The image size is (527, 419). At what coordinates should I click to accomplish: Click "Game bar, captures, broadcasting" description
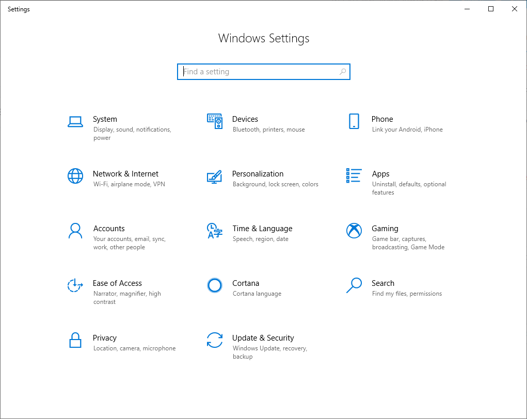(x=408, y=243)
